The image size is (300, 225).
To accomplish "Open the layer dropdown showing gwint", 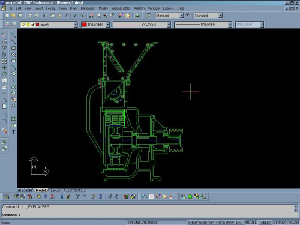I will pos(49,25).
